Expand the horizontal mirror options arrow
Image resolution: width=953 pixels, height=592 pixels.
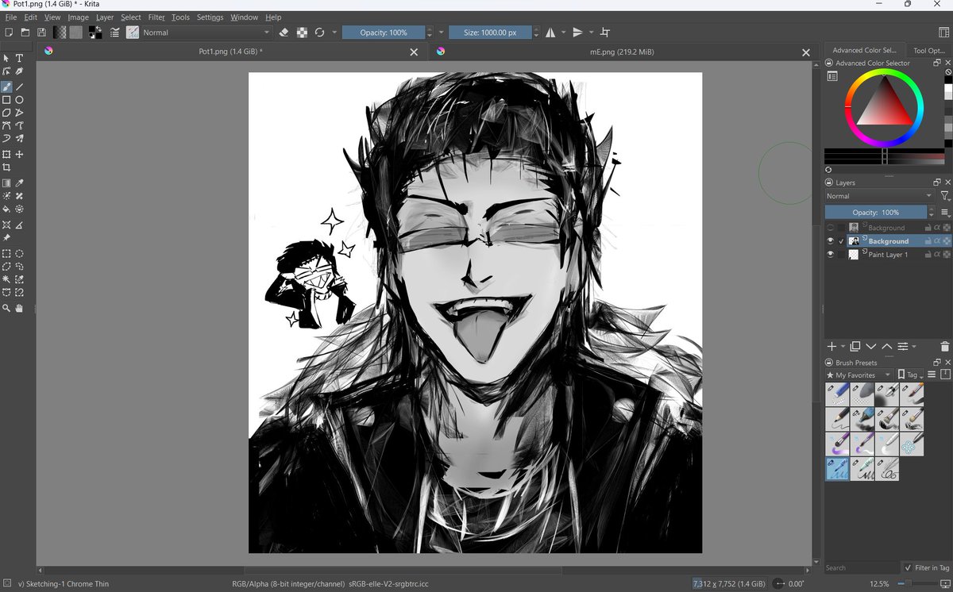coord(564,33)
